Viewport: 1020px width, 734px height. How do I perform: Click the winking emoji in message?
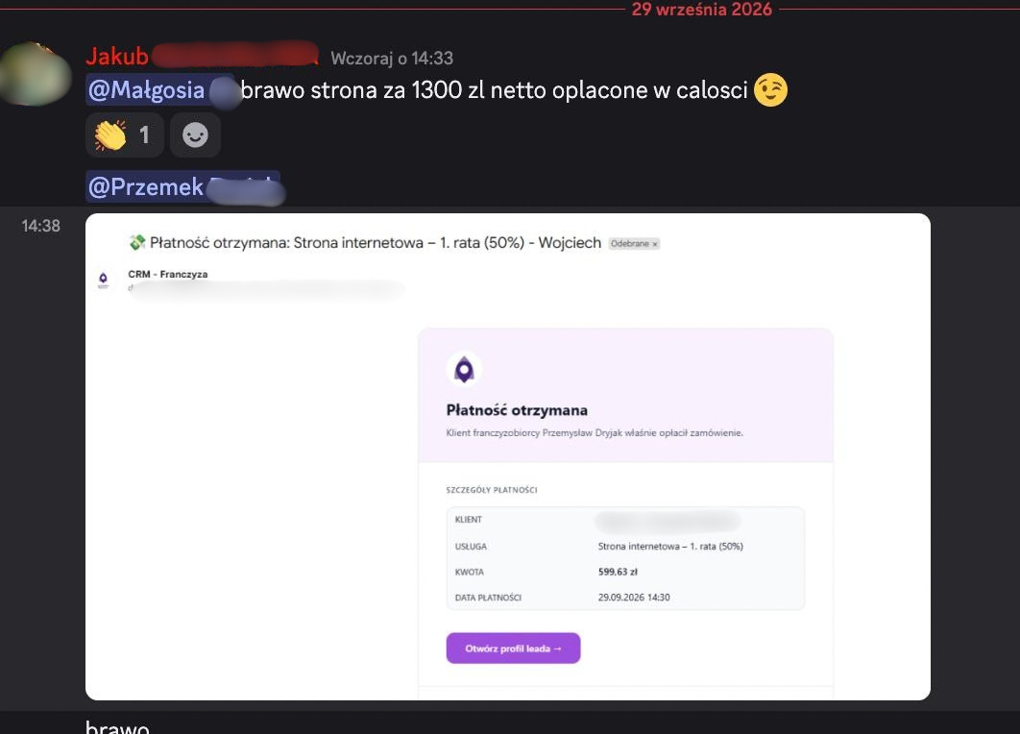click(771, 89)
